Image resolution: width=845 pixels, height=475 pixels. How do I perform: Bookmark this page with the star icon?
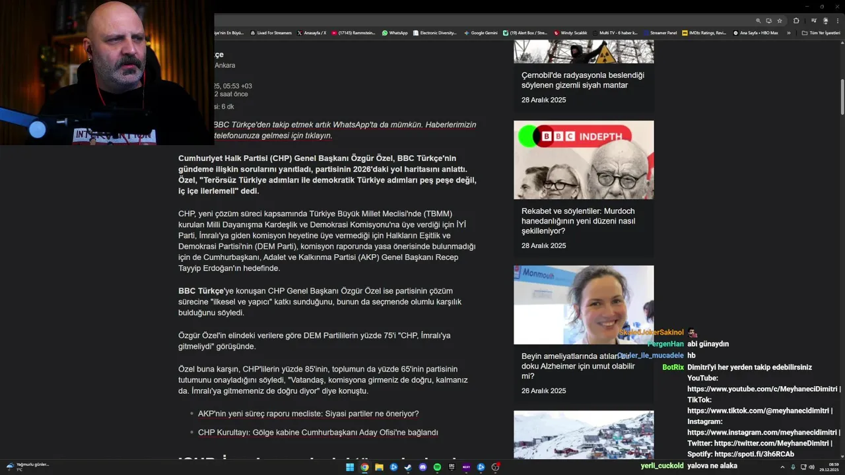780,21
